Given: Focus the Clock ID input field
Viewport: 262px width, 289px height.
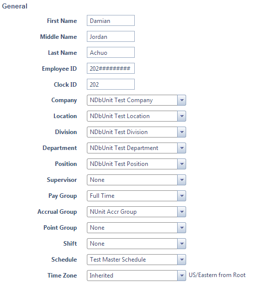Looking at the screenshot, I should coord(111,84).
